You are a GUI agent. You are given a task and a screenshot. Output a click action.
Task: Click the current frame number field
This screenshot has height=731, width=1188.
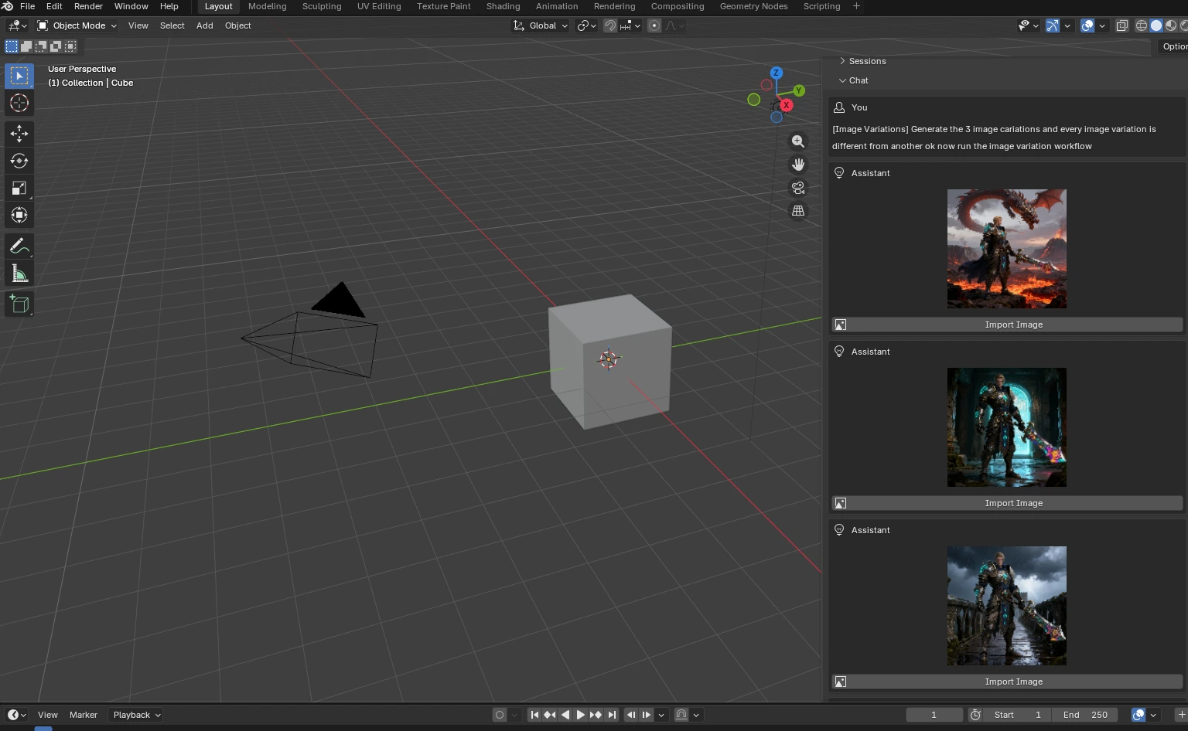934,715
